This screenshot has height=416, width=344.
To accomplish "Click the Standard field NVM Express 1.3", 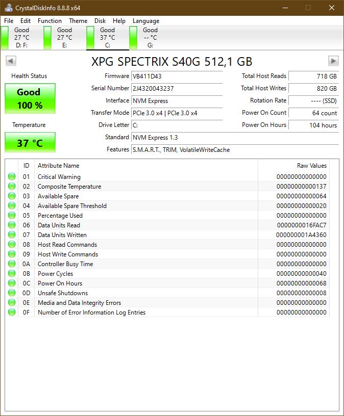I will click(x=235, y=138).
